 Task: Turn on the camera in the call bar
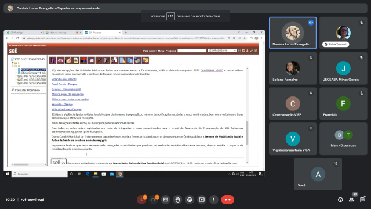[153, 200]
